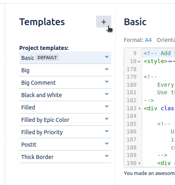The height and width of the screenshot is (185, 175).
Task: Expand Thick Border template chevron
Action: click(x=107, y=156)
